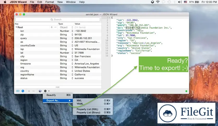Open the Apple menu

(5, 2)
